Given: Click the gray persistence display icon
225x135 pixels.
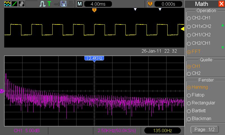Looking at the screenshot, I should point(22,4).
